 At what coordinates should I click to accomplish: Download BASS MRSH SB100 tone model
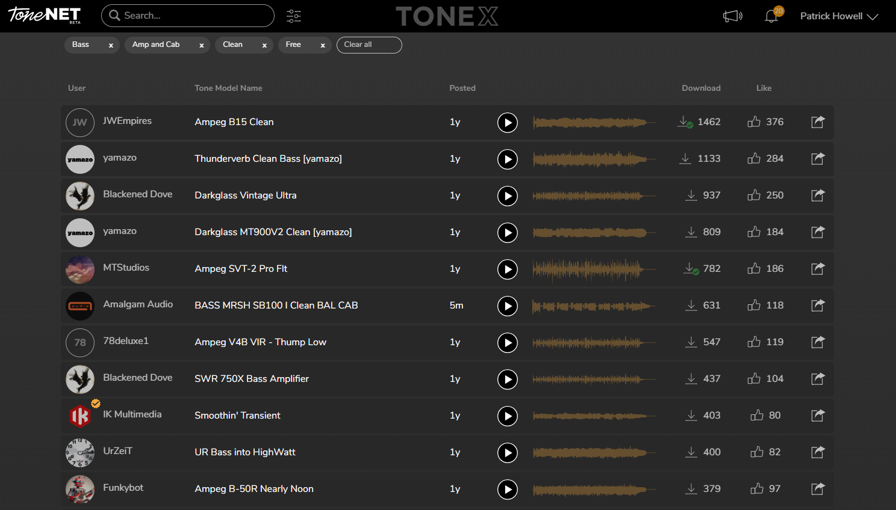pos(691,306)
